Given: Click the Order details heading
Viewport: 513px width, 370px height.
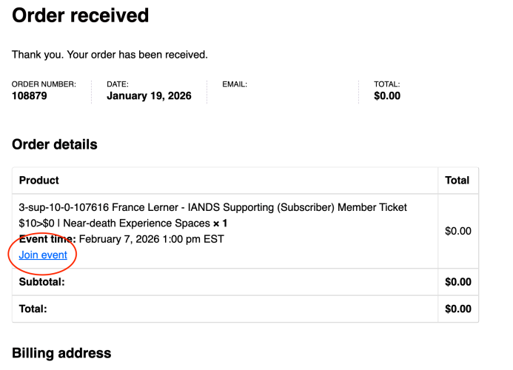Looking at the screenshot, I should [55, 144].
